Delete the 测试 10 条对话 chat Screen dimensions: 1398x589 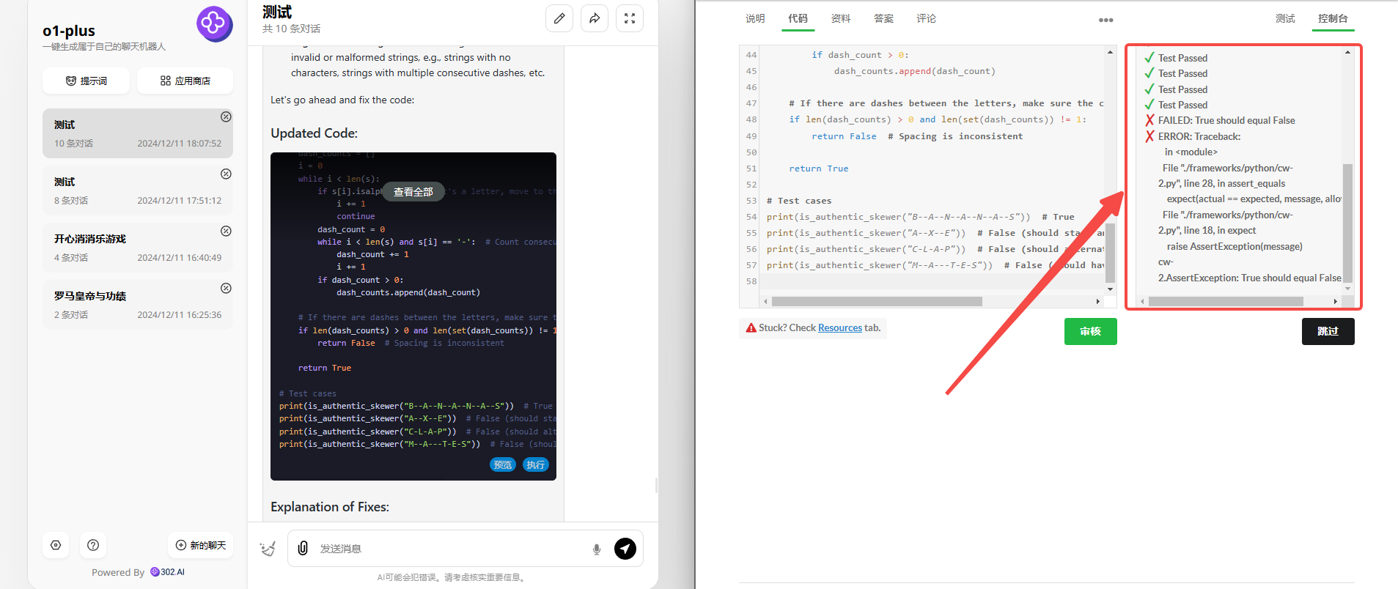pyautogui.click(x=227, y=117)
